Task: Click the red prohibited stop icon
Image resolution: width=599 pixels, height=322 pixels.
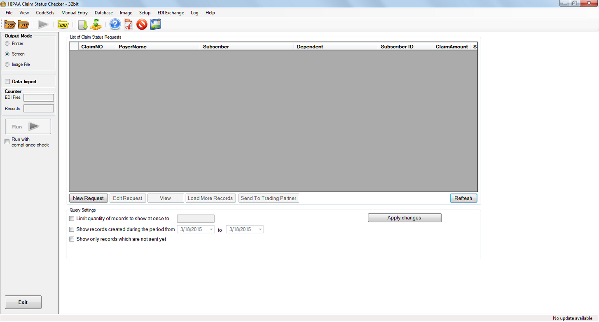Action: pyautogui.click(x=142, y=25)
